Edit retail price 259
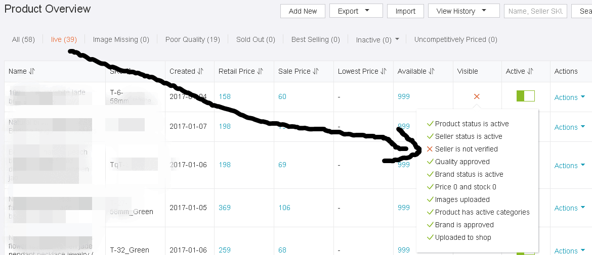 [225, 250]
